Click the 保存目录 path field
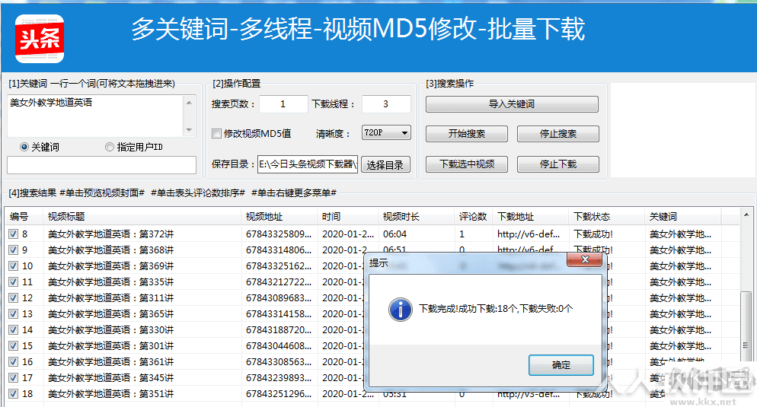Image resolution: width=757 pixels, height=407 pixels. pos(308,164)
